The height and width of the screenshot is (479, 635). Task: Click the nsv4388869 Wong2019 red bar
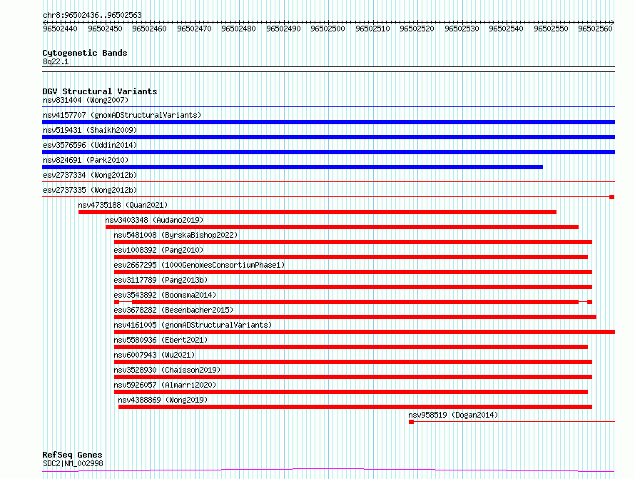tap(355, 407)
